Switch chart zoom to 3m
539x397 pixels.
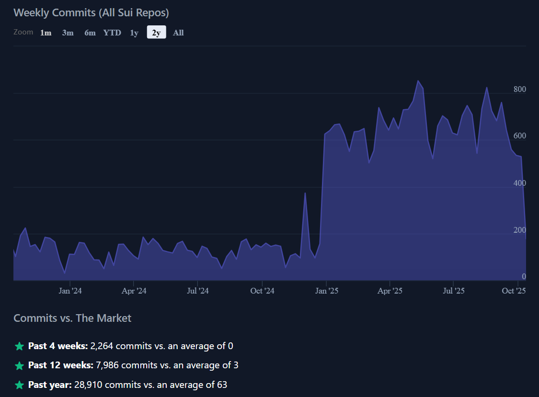[68, 33]
